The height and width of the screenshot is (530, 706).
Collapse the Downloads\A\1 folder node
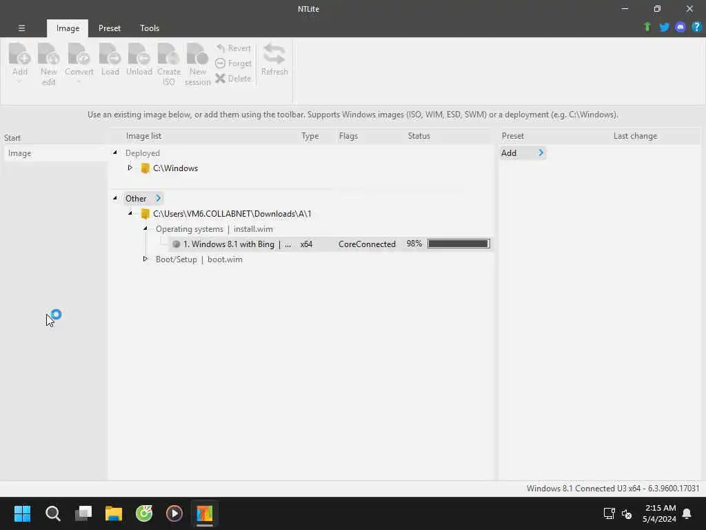tap(130, 213)
